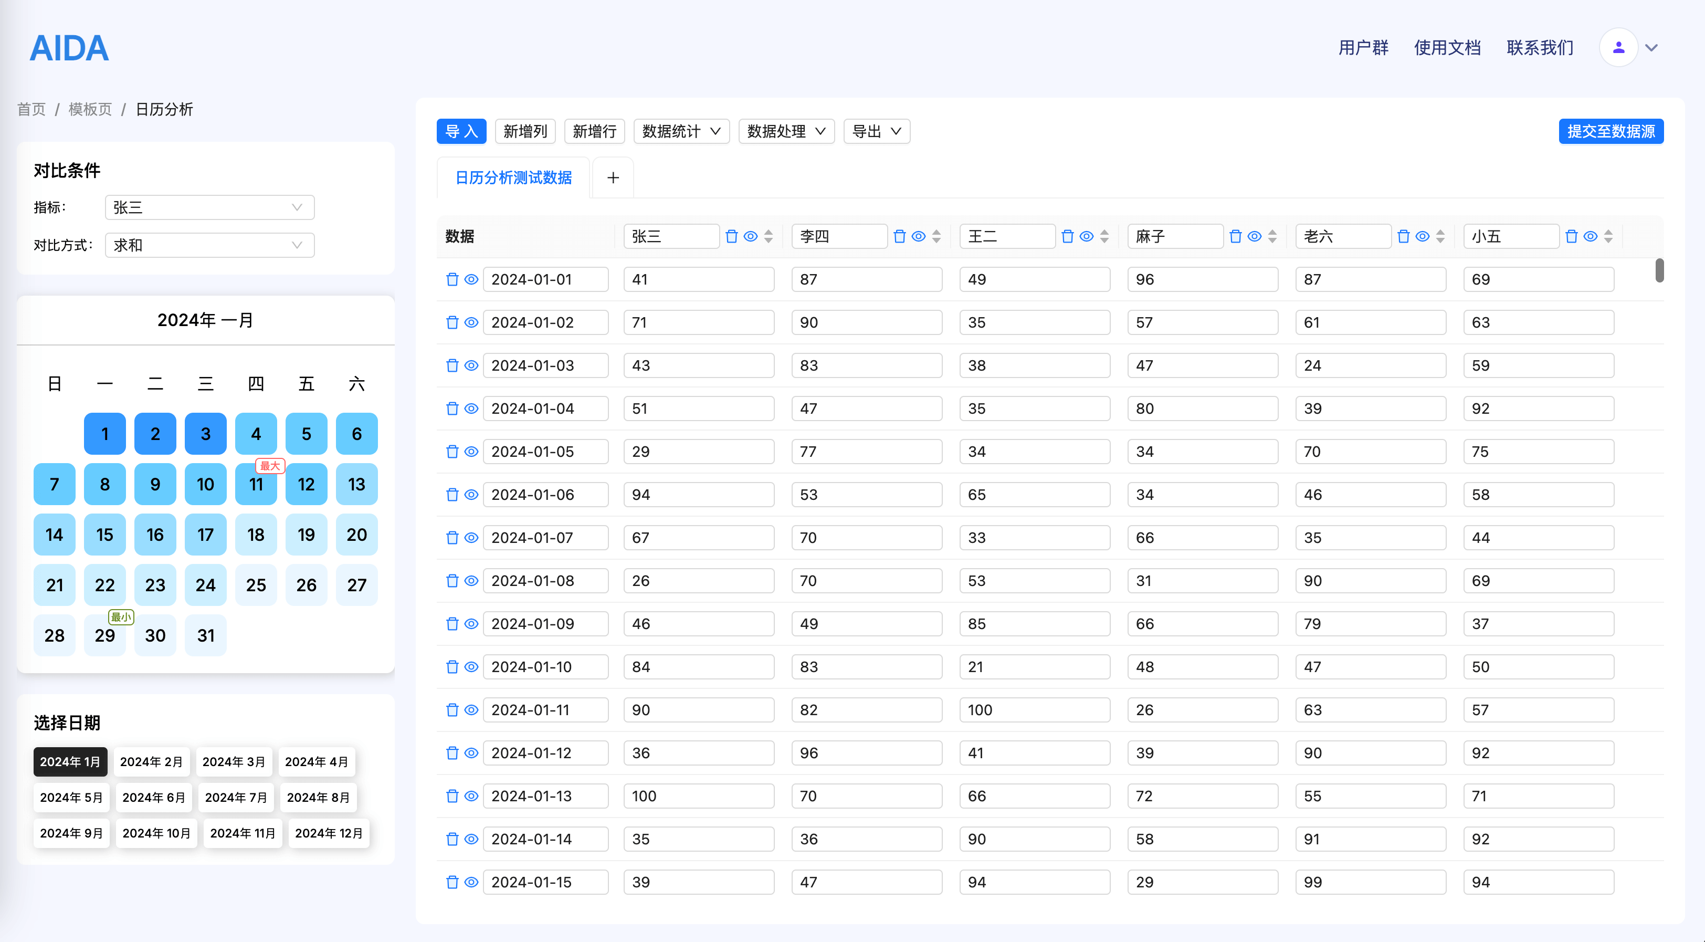Delete the 王二 column with trash icon
Image resolution: width=1705 pixels, height=942 pixels.
(x=1068, y=236)
